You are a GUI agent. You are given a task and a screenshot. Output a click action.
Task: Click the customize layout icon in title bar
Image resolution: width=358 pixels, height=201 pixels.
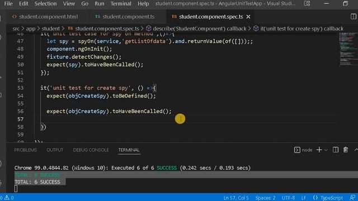[x=307, y=3]
